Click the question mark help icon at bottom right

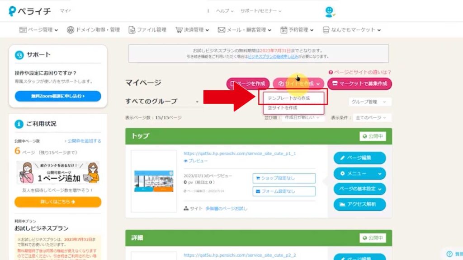tap(449, 254)
